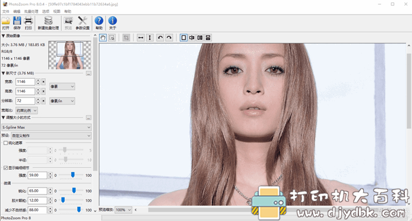Open the 帮助 help icon in toolbar

99,23
